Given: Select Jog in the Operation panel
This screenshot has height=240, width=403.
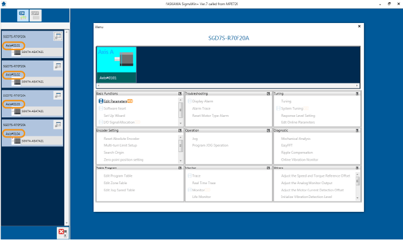Looking at the screenshot, I should pyautogui.click(x=196, y=138).
